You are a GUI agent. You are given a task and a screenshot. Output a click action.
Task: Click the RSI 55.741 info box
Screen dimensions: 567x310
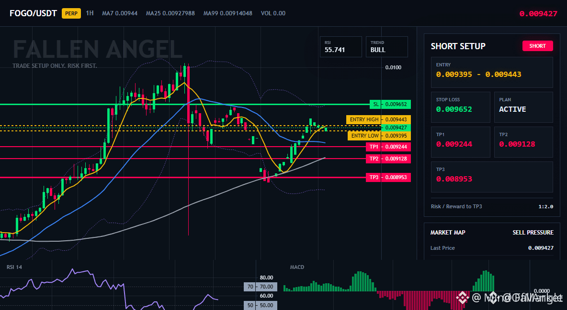point(340,46)
